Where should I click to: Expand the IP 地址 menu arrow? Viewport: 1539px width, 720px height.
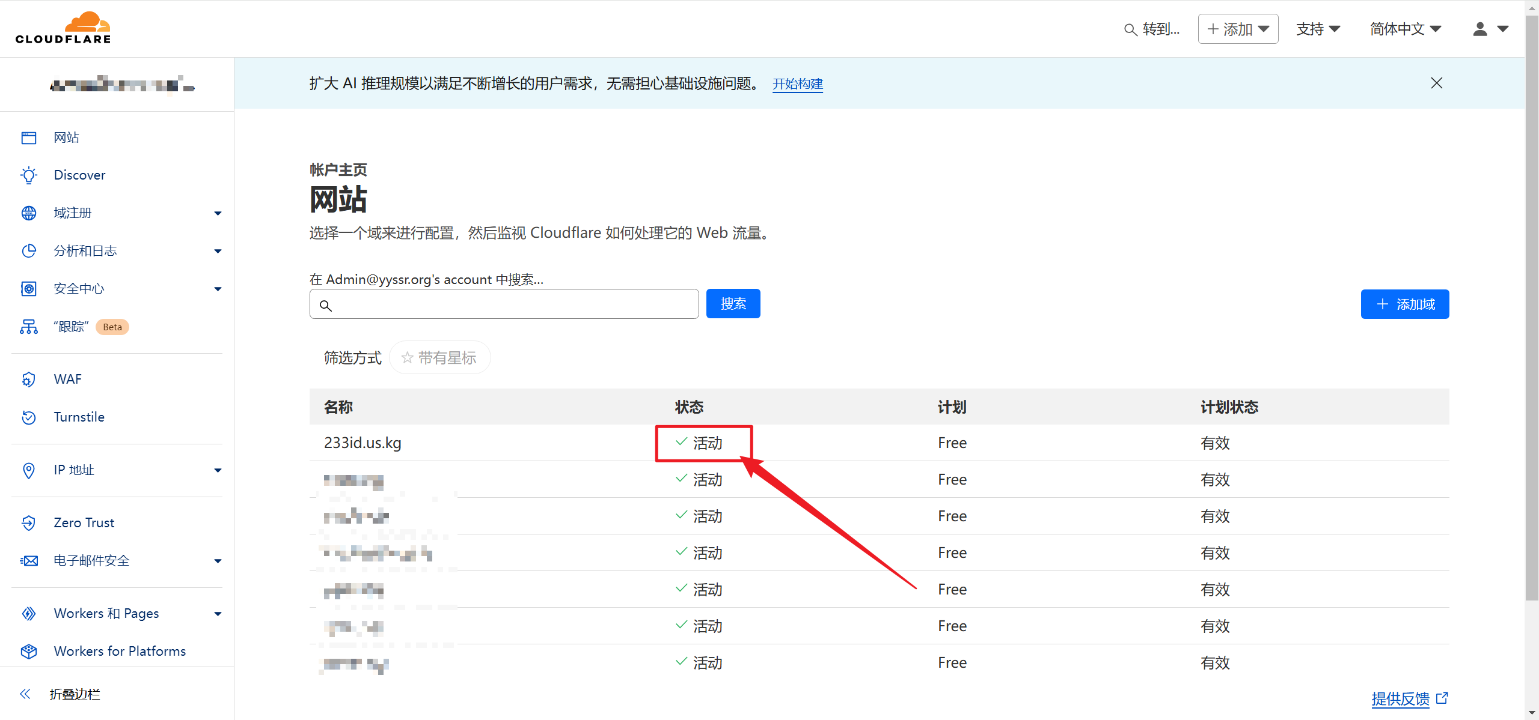click(218, 470)
